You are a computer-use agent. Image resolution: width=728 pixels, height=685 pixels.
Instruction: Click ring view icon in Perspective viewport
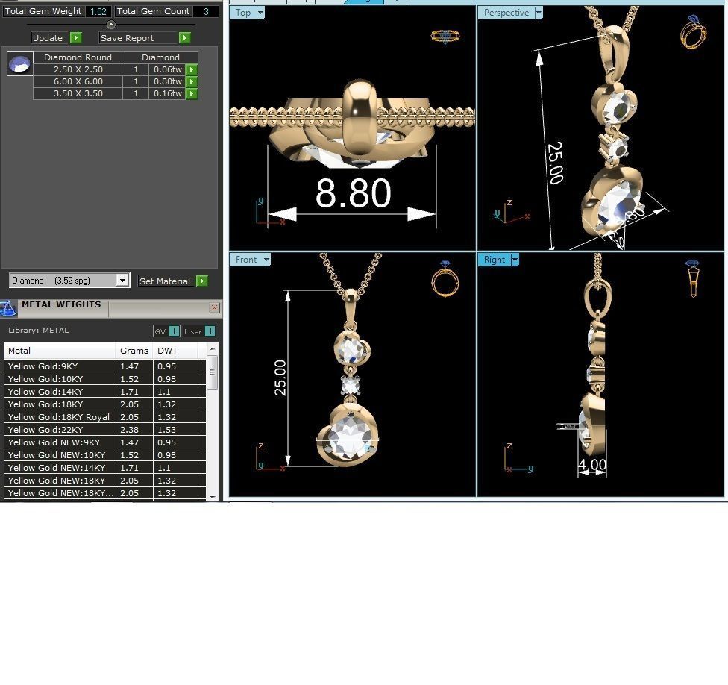pyautogui.click(x=693, y=31)
